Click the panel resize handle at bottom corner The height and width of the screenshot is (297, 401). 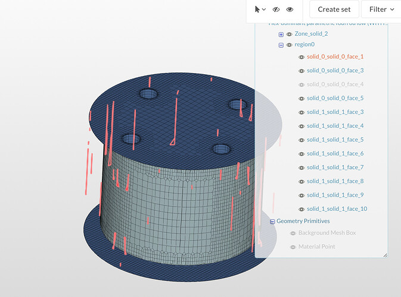tap(385, 255)
